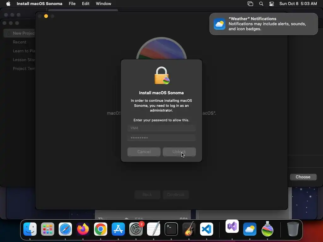Viewport: 323px width, 242px height.
Task: Open Finder from the Dock
Action: pos(30,229)
